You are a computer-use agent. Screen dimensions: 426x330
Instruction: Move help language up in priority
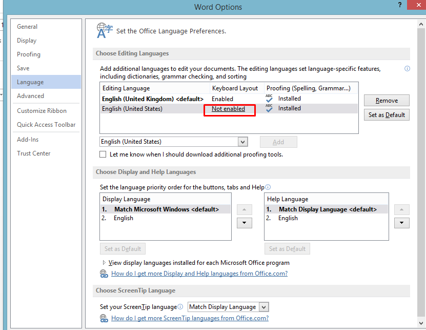click(401, 210)
